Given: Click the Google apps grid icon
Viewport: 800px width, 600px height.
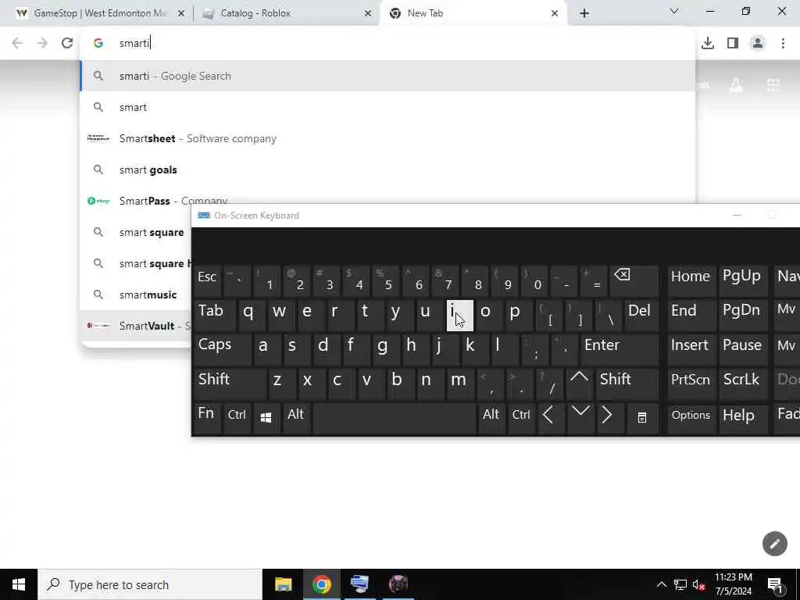Looking at the screenshot, I should pos(773,85).
